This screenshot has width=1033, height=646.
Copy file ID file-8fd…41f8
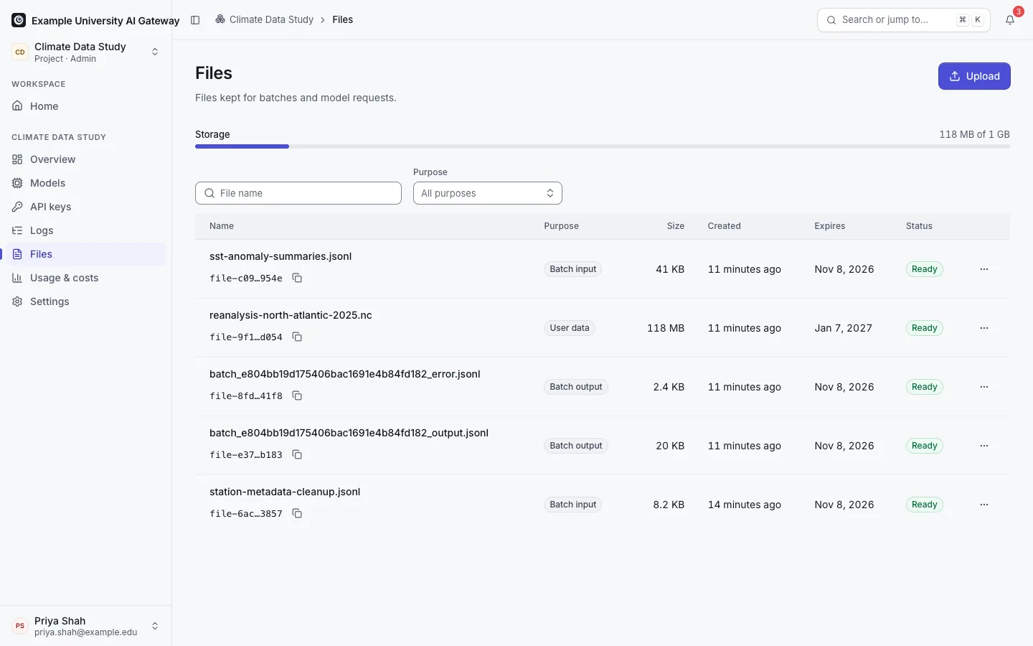pos(297,395)
